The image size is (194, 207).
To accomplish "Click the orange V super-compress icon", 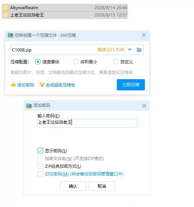I will pyautogui.click(x=42, y=84).
